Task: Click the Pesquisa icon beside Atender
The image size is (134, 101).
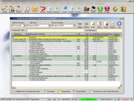Action: (50, 9)
